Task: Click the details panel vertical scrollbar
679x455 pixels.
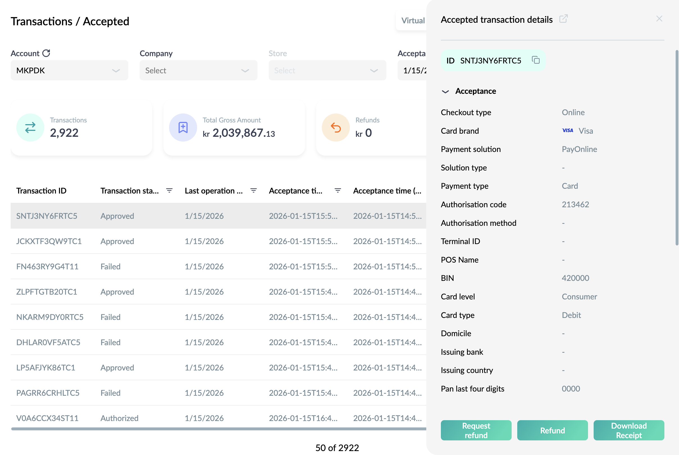Action: [677, 147]
